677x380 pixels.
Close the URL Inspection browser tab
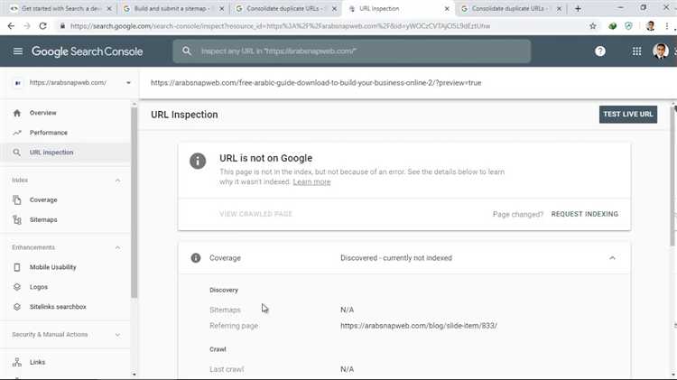tap(447, 8)
